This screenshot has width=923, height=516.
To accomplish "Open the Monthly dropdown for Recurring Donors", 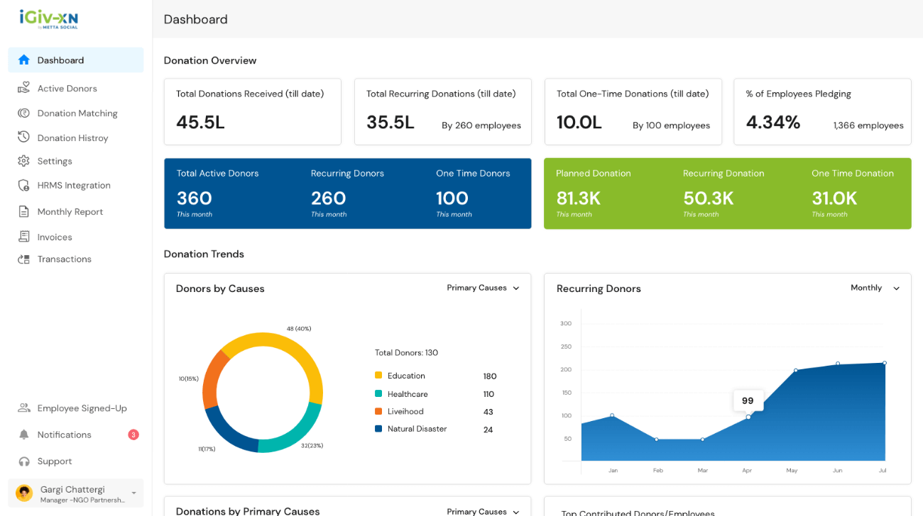I will (x=875, y=288).
